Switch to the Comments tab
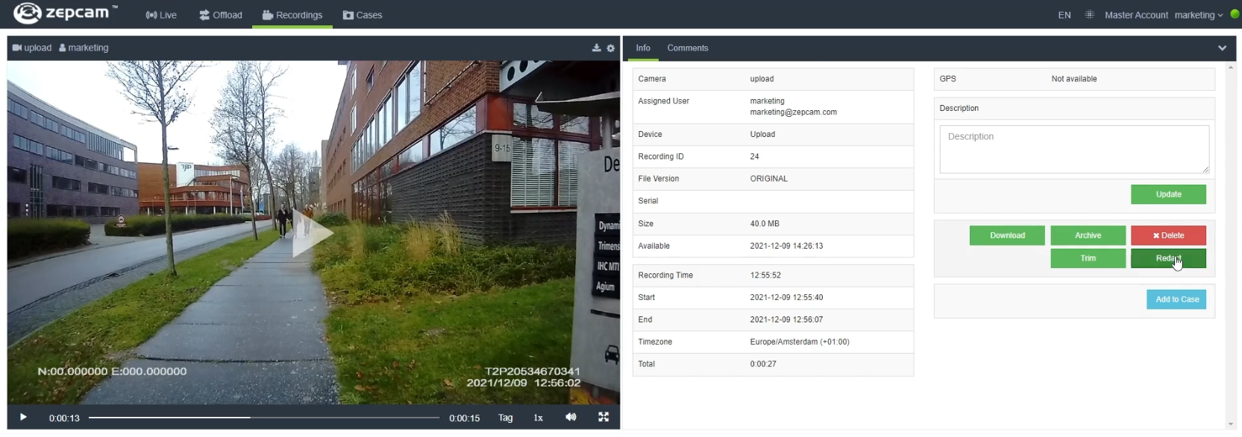The height and width of the screenshot is (437, 1242). (x=688, y=48)
